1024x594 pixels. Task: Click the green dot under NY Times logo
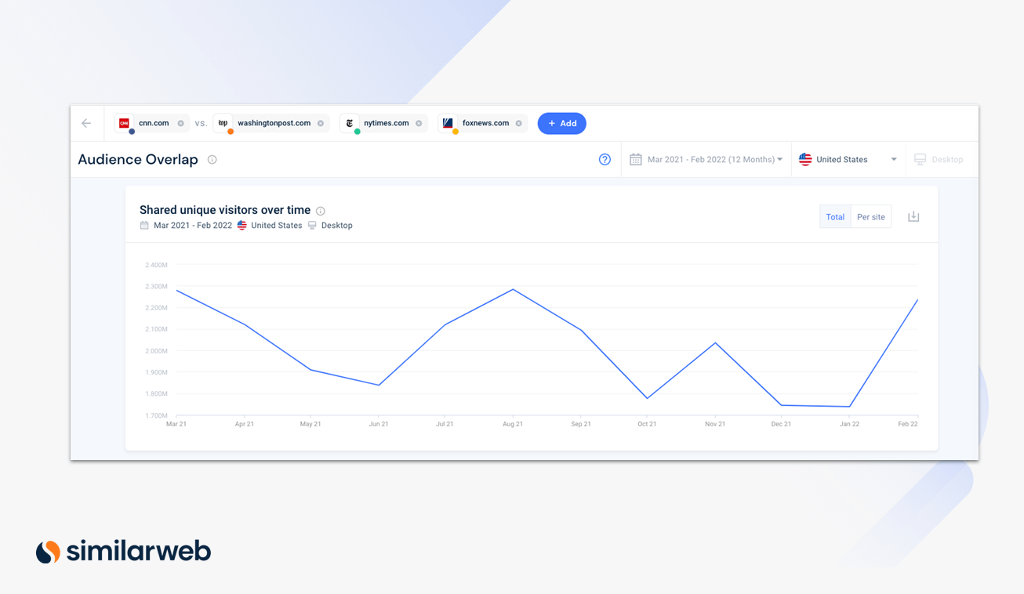[358, 132]
